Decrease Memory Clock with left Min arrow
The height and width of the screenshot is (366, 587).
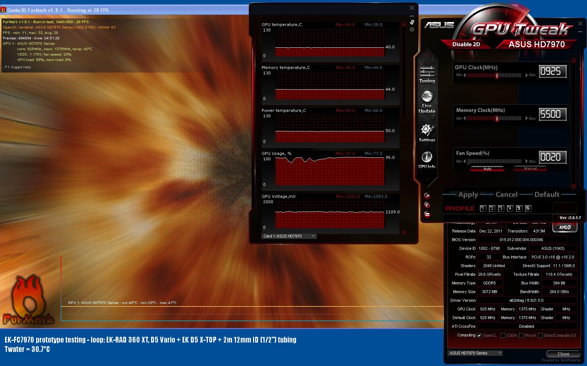(x=464, y=118)
